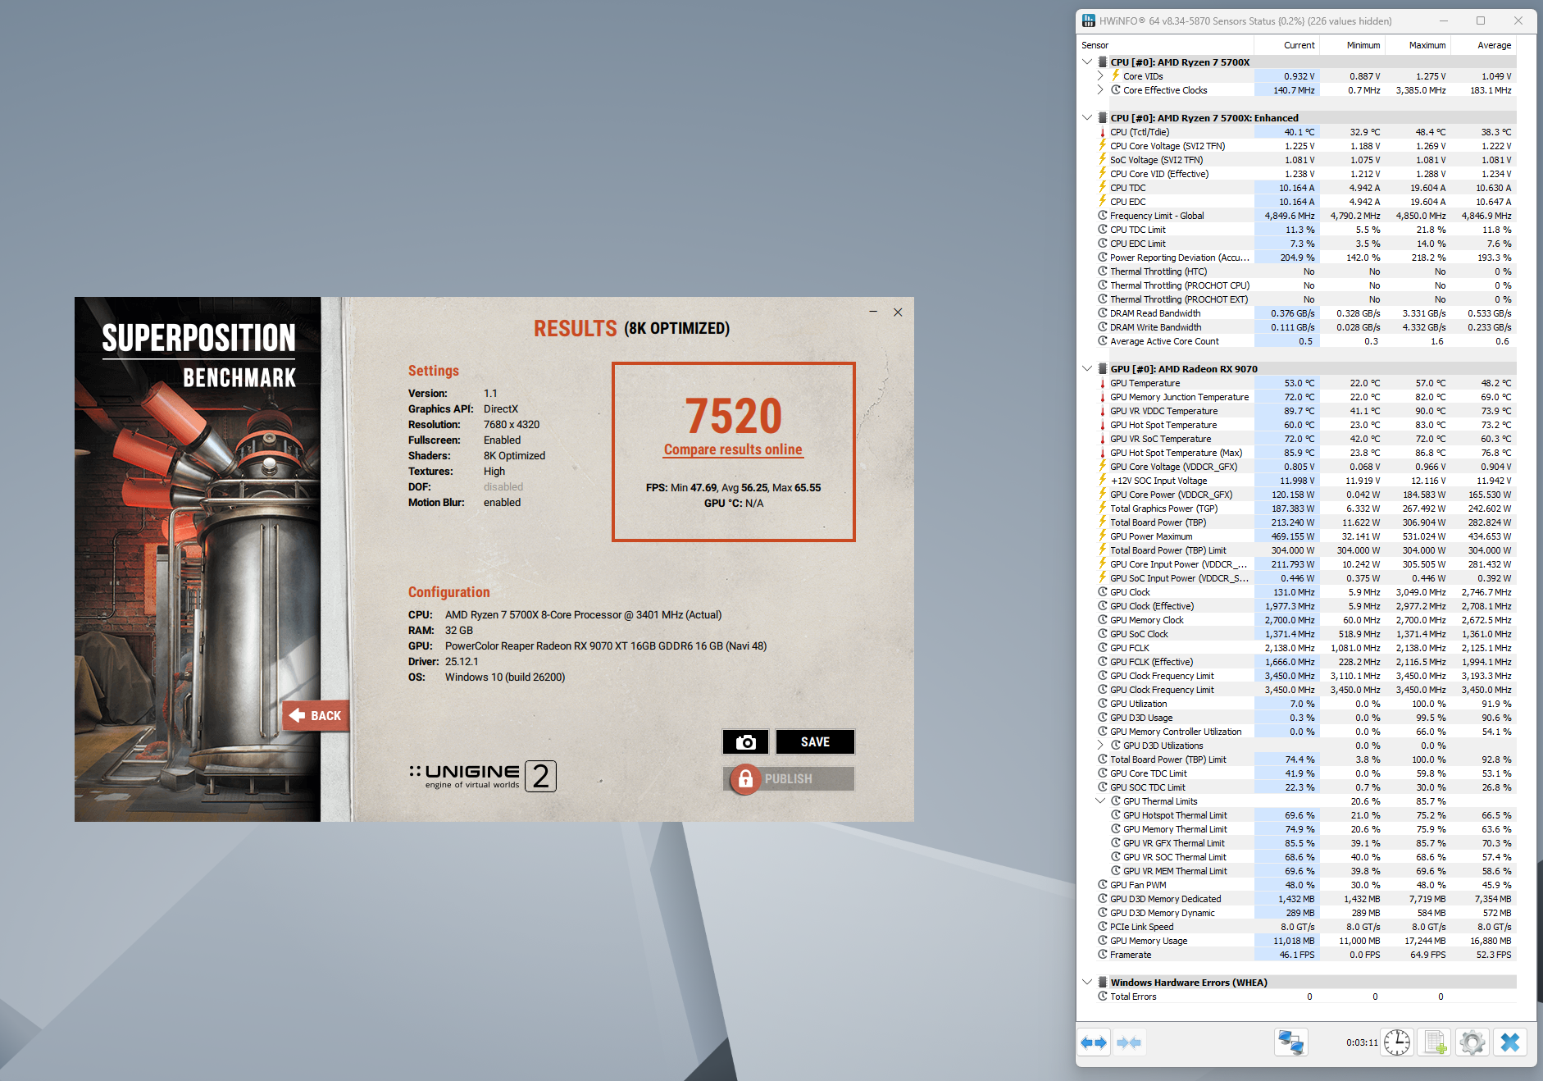The image size is (1543, 1081).
Task: Select the Thermal Throttling (HTC) row label
Action: tap(1158, 271)
